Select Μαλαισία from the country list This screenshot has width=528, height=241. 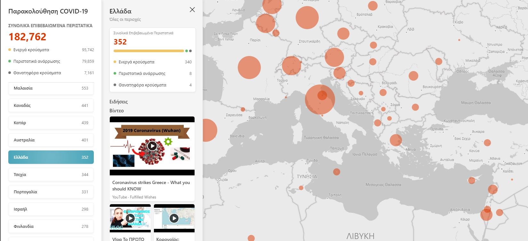(51, 88)
